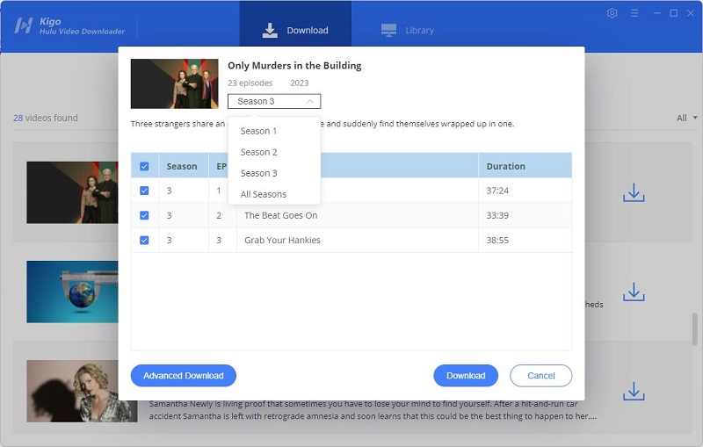The image size is (703, 447).
Task: Click The Beat Goes On title
Action: tap(280, 215)
